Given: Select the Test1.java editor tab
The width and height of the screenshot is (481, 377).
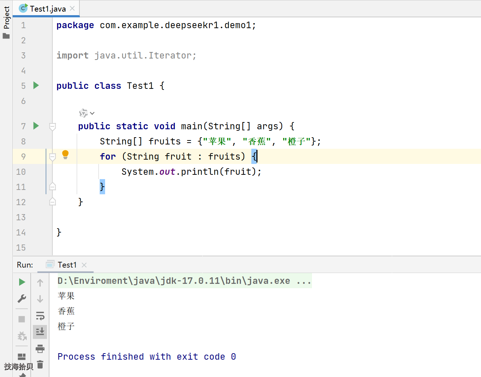Looking at the screenshot, I should coord(46,9).
